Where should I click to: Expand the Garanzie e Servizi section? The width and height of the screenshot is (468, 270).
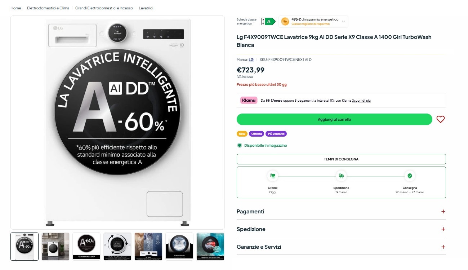(341, 247)
